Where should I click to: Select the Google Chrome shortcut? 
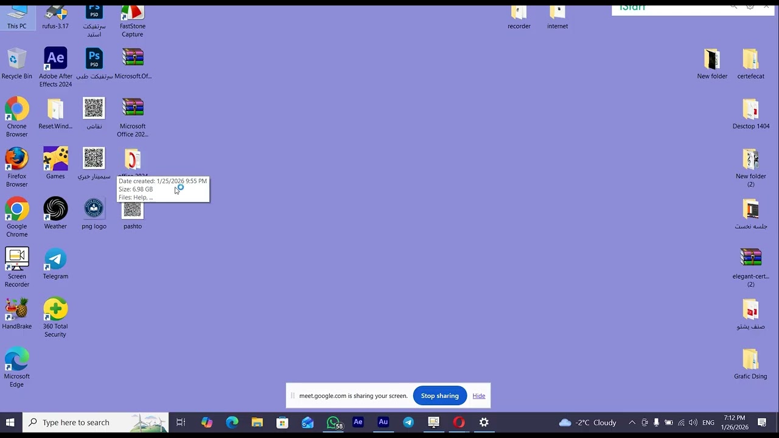[17, 217]
